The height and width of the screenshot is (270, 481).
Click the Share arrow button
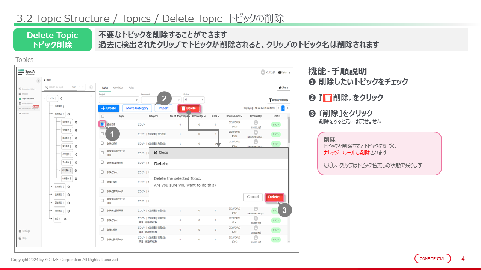click(283, 87)
